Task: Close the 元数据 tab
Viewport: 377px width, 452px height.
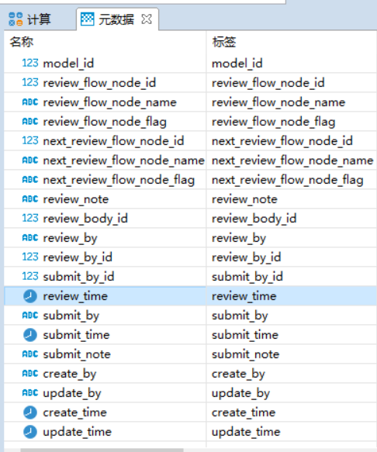Action: click(147, 19)
